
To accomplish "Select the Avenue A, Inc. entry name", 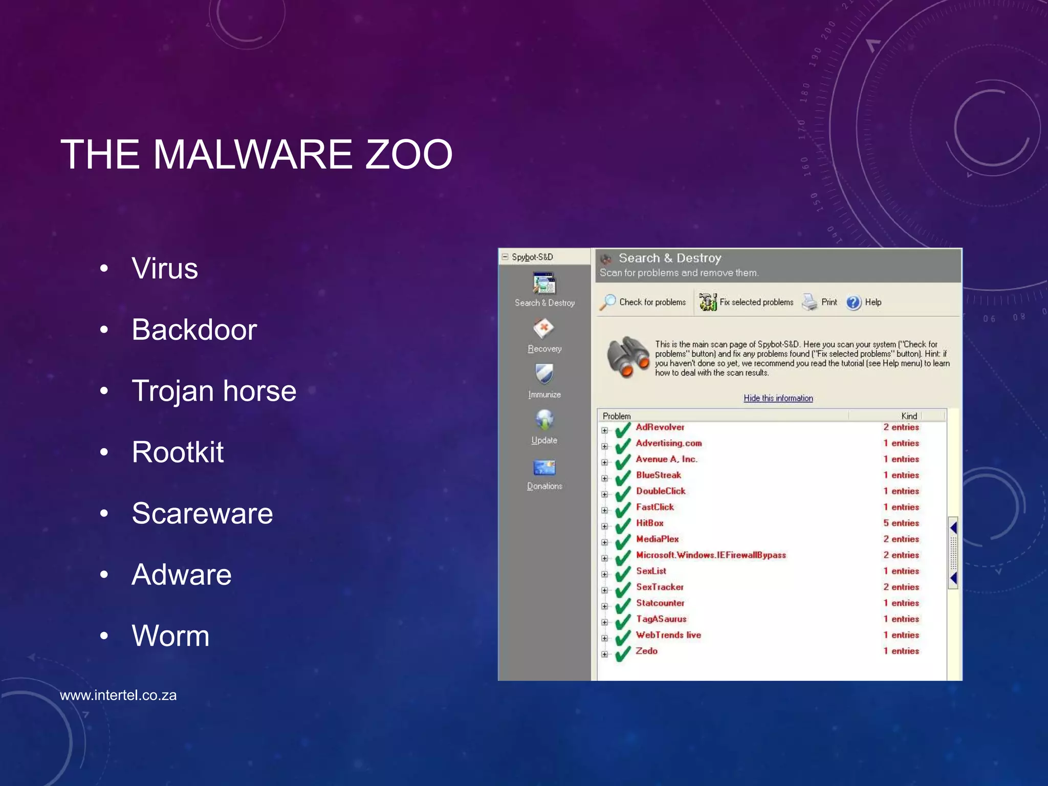I will [666, 459].
